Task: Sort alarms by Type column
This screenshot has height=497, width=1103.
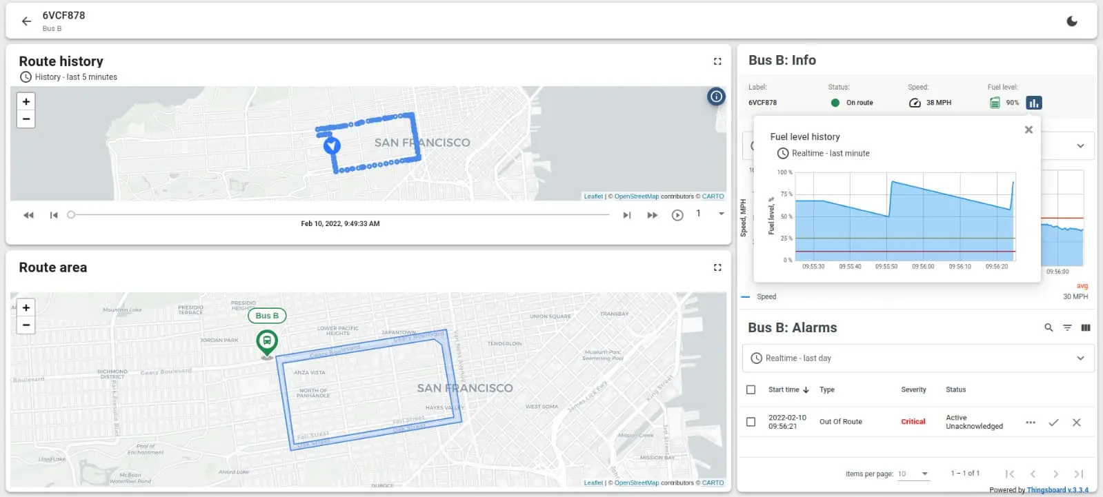Action: click(x=827, y=390)
